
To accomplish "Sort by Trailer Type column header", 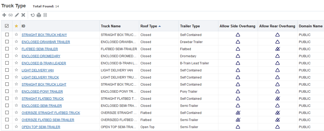I will pyautogui.click(x=190, y=26).
